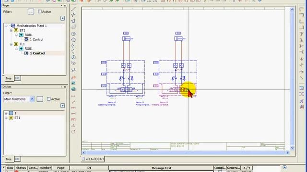Select '1 Control' page under ET1
The height and width of the screenshot is (172, 307).
[x=36, y=39]
